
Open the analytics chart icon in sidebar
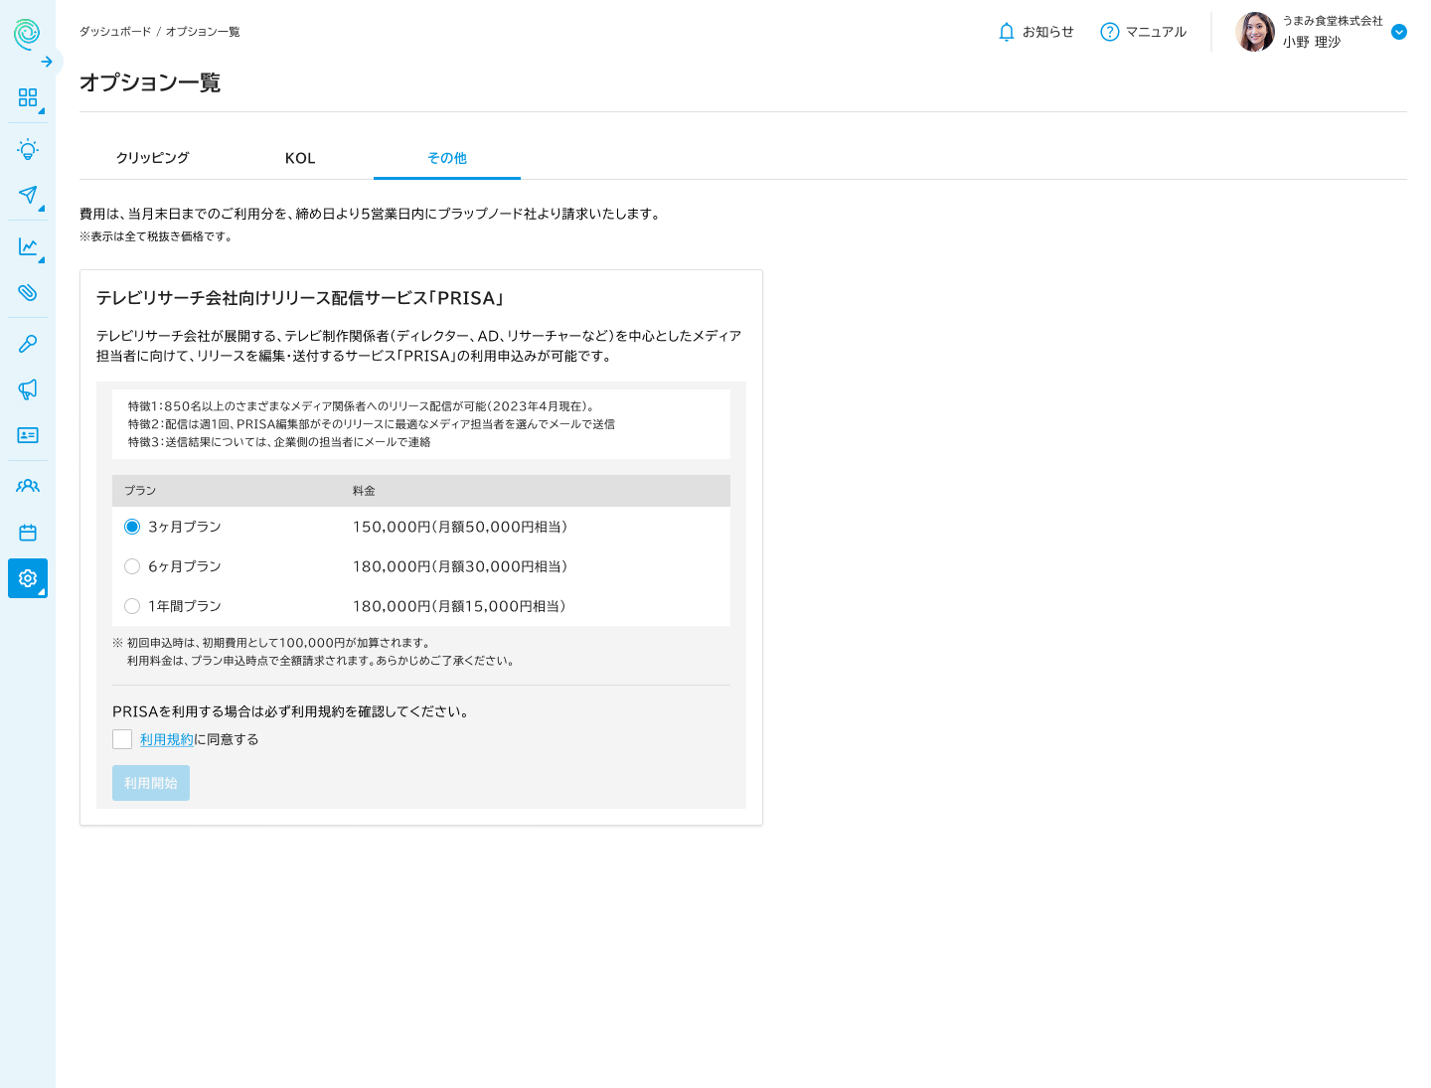[28, 246]
